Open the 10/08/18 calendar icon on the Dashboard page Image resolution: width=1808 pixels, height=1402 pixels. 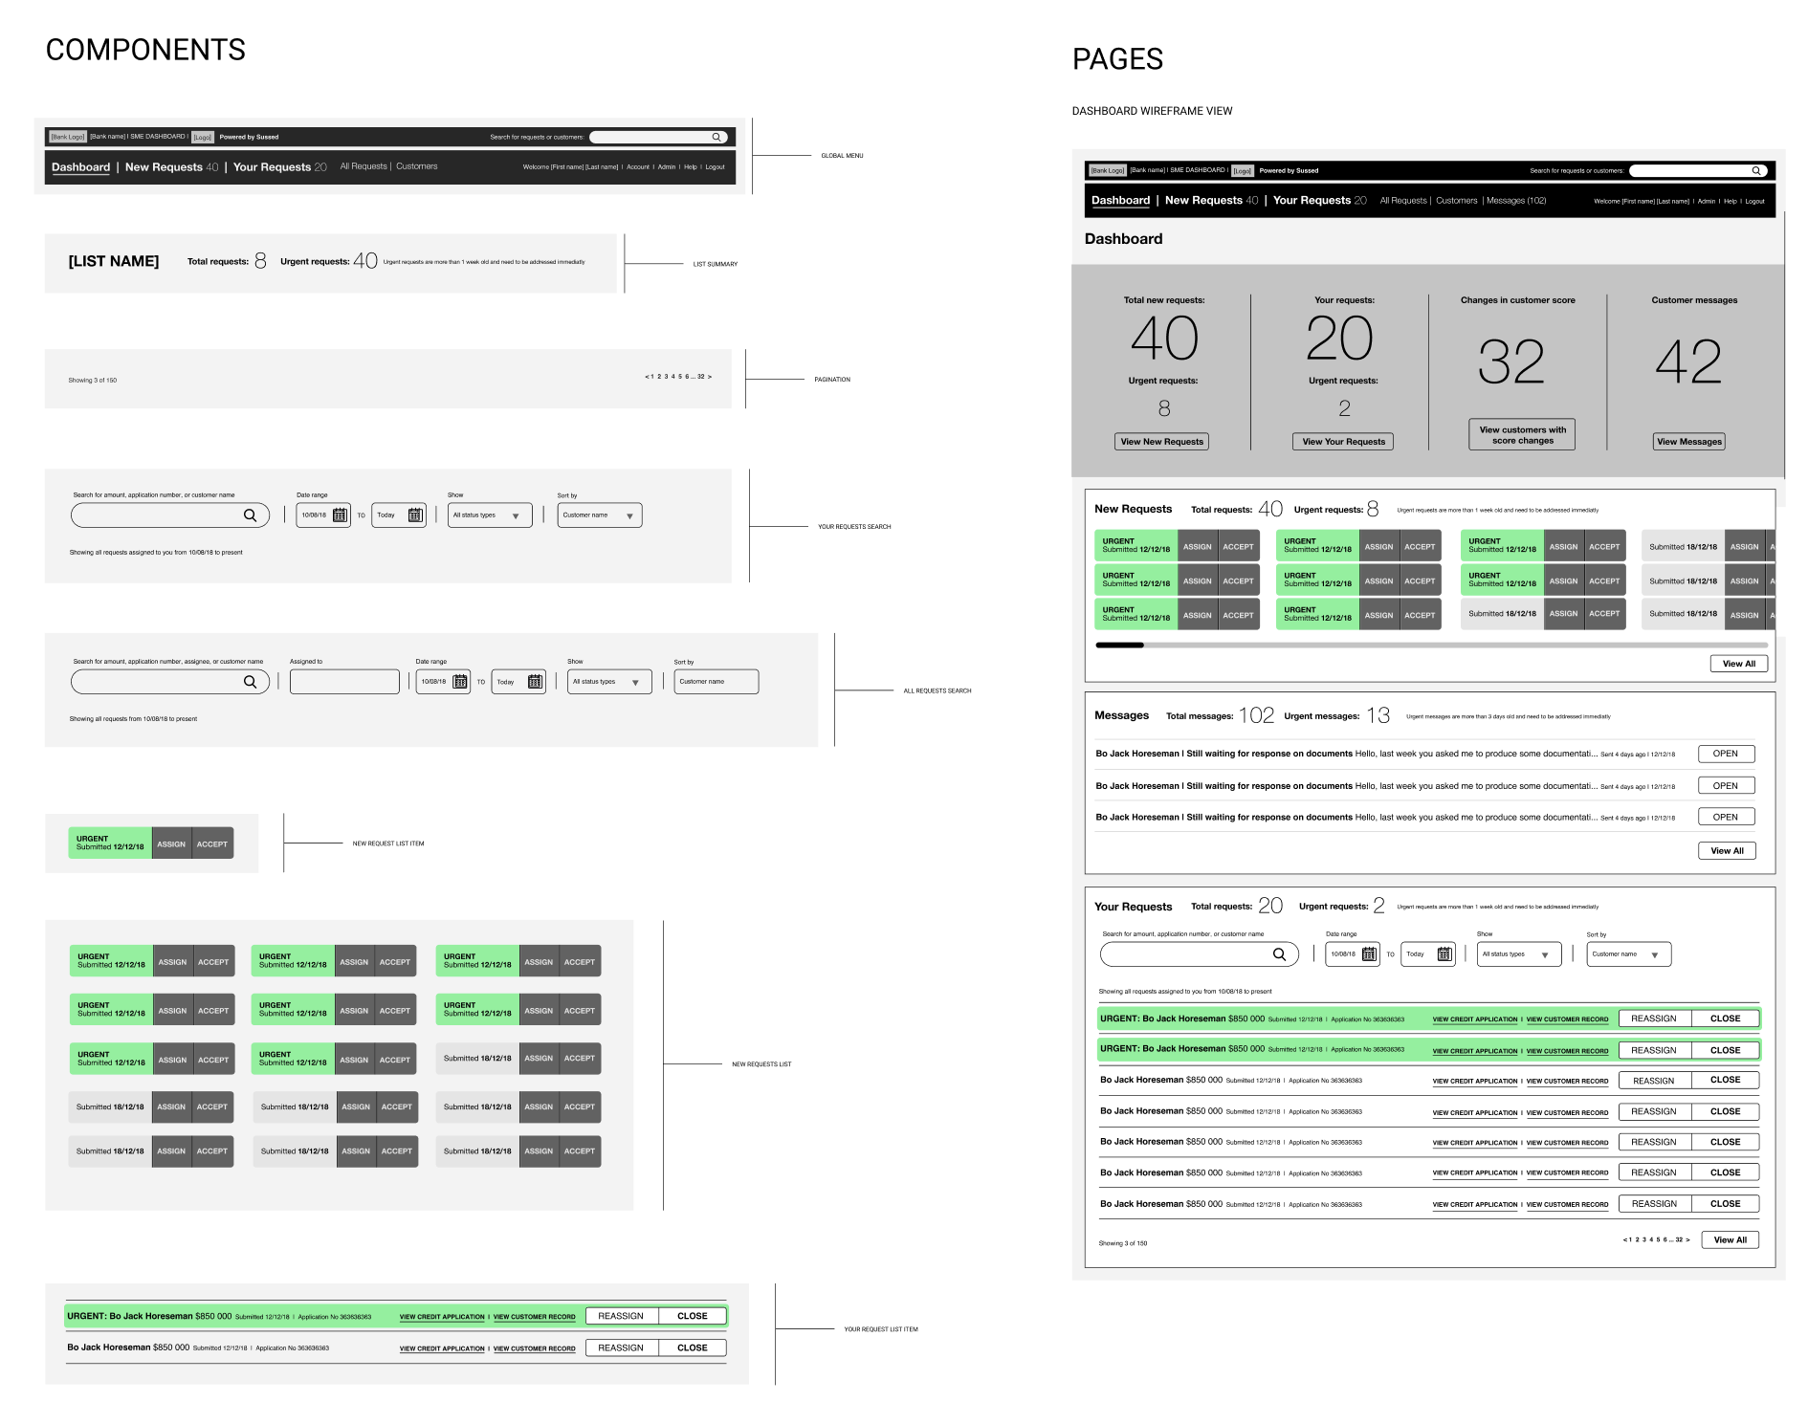(x=1369, y=954)
